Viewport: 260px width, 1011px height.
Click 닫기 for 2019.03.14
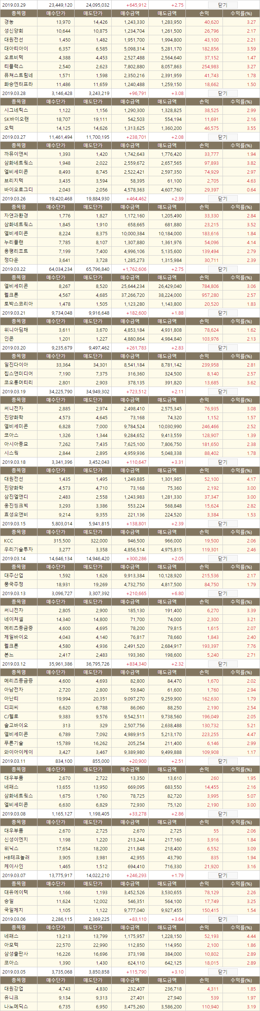coord(222,558)
